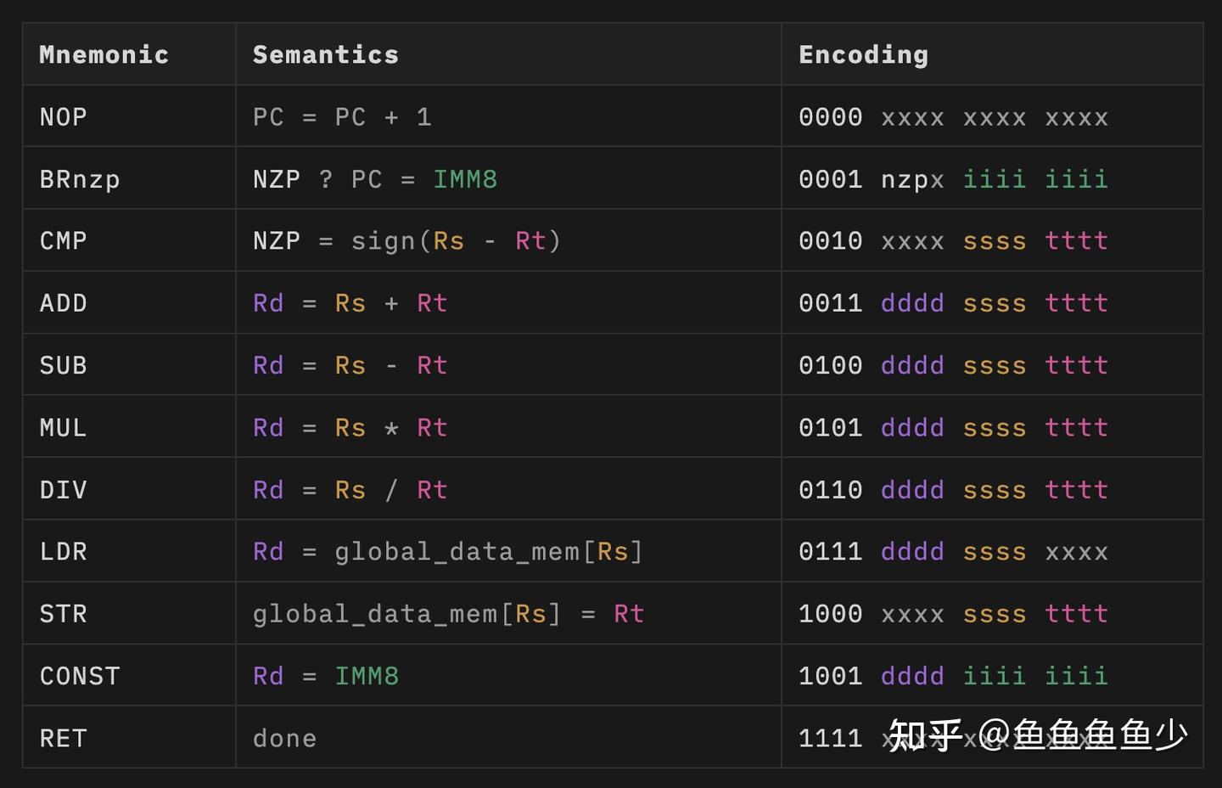Click the NOP mnemonic cell

[62, 116]
